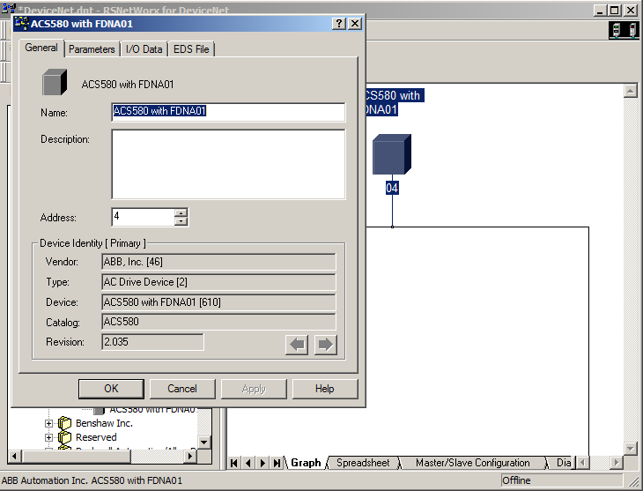643x491 pixels.
Task: Click the ACS580 device cube in graph
Action: coord(392,154)
